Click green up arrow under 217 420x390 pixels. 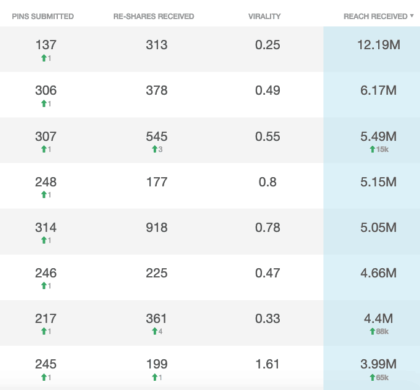click(44, 332)
